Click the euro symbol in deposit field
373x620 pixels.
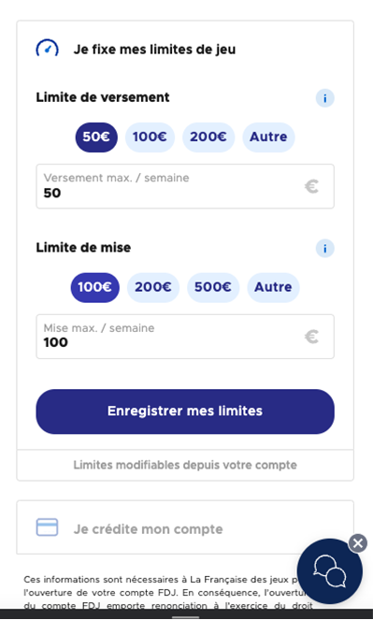[x=311, y=186]
